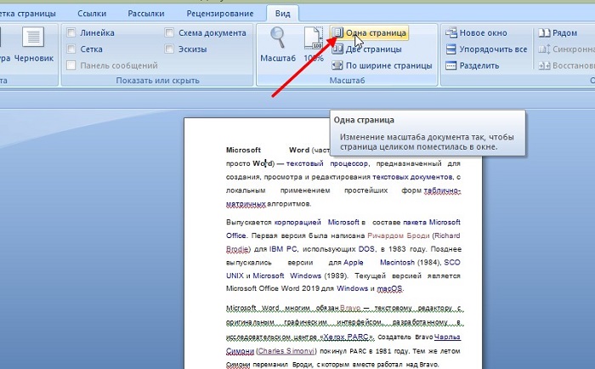Click text 'Office Word 2019 для' in document

click(297, 288)
